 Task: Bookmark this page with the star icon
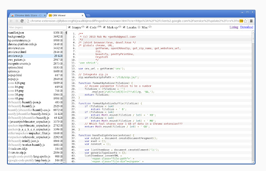(245, 21)
